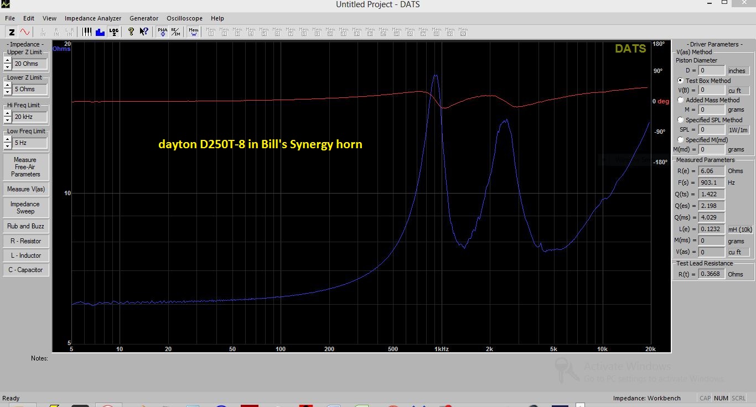Click the C - Capacitor button

click(25, 270)
